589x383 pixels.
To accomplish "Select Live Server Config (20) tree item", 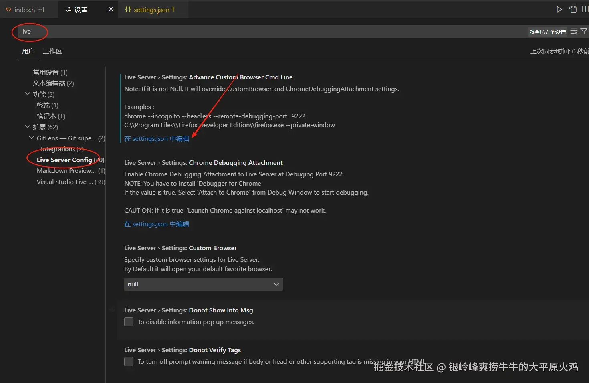I will click(x=71, y=160).
